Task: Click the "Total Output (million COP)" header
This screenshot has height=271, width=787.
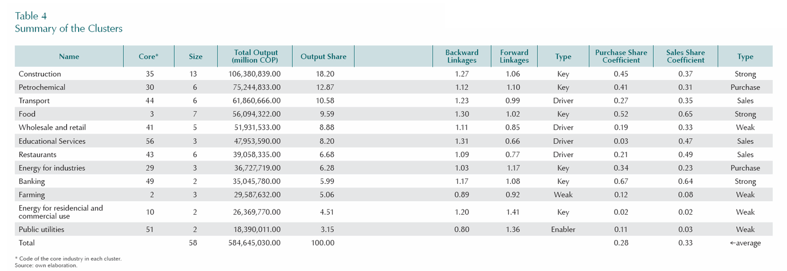Action: pyautogui.click(x=256, y=57)
